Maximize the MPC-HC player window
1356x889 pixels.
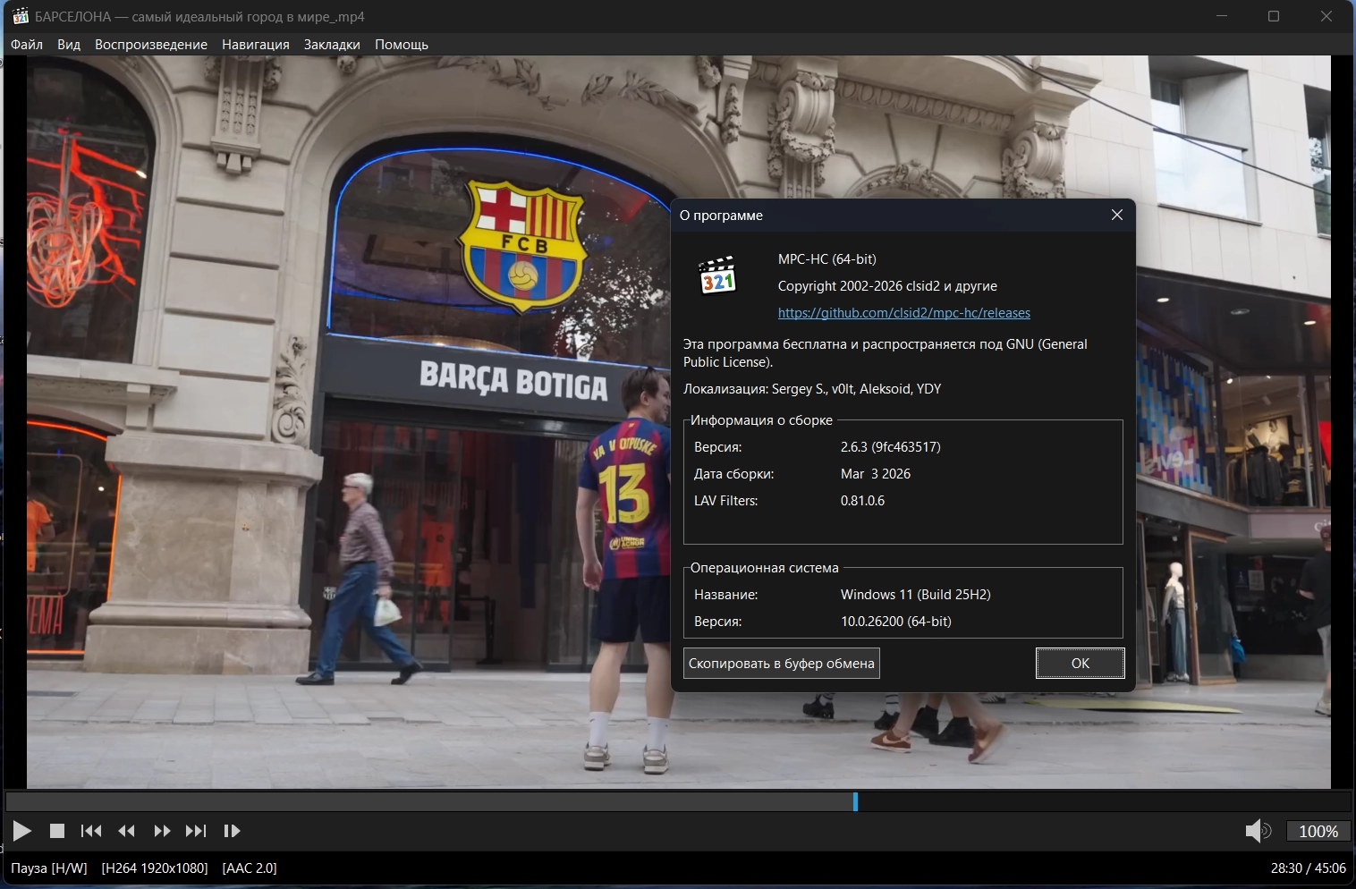tap(1274, 16)
